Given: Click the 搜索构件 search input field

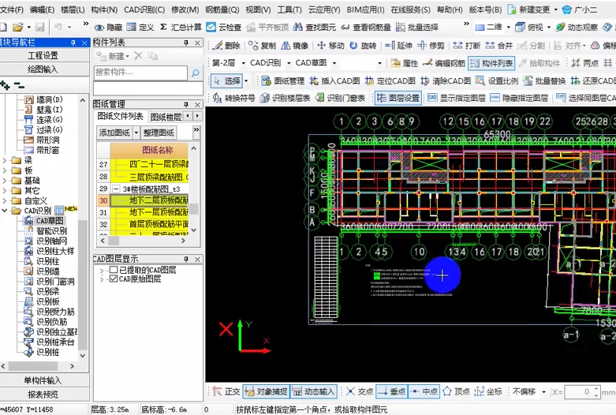Looking at the screenshot, I should click(x=140, y=73).
